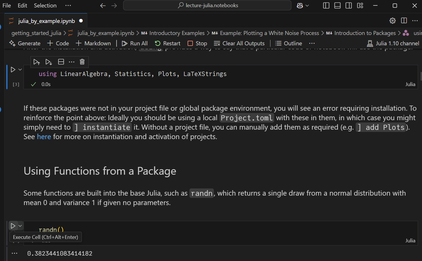
Task: Delete the current notebook cell
Action: 82,62
